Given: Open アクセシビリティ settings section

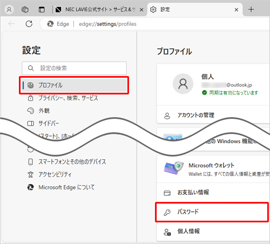Looking at the screenshot, I should tap(55, 174).
